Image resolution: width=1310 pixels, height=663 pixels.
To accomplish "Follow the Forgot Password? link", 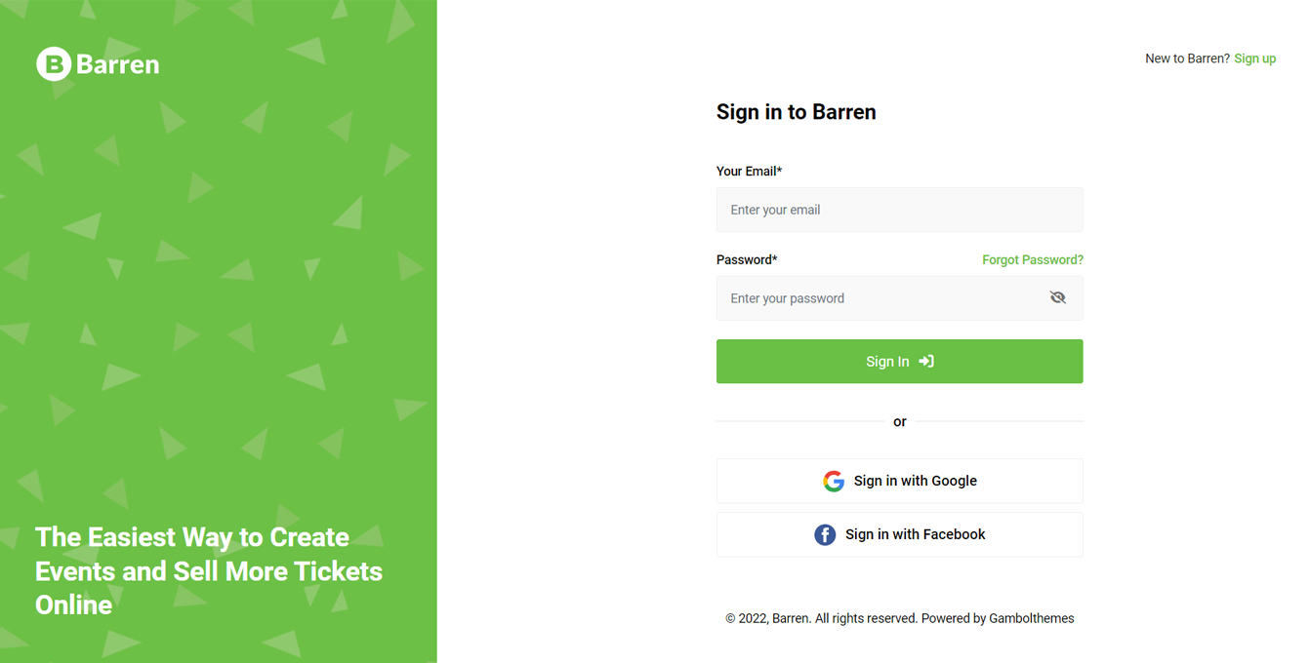I will tap(1032, 260).
